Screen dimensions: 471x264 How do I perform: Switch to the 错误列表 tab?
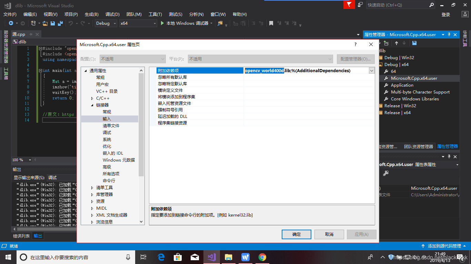pos(21,236)
